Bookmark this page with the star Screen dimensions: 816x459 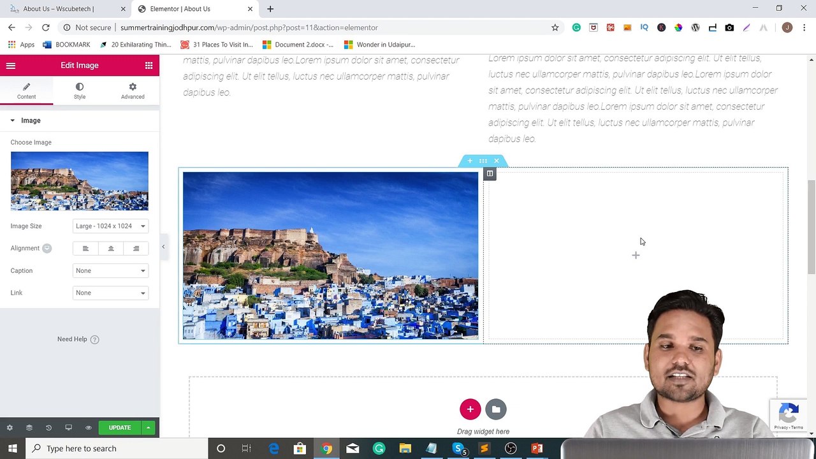(x=555, y=27)
